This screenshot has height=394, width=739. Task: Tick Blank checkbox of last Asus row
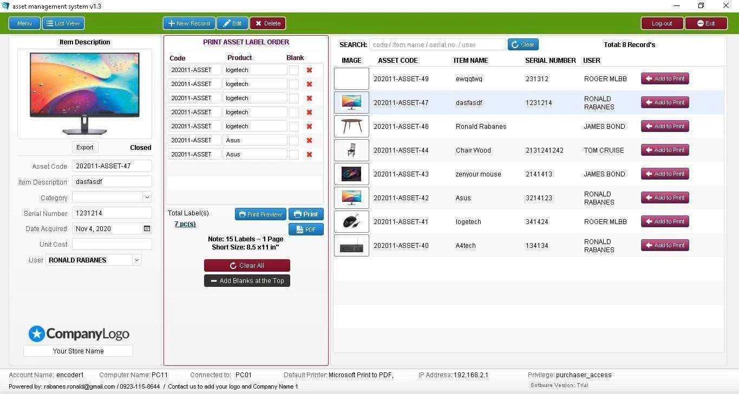(x=293, y=154)
